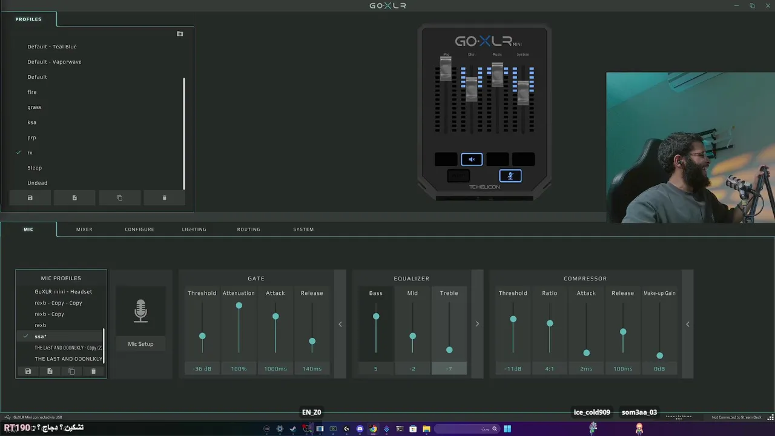The image size is (775, 436).
Task: Collapse the Gate section with its arrow
Action: (x=340, y=324)
